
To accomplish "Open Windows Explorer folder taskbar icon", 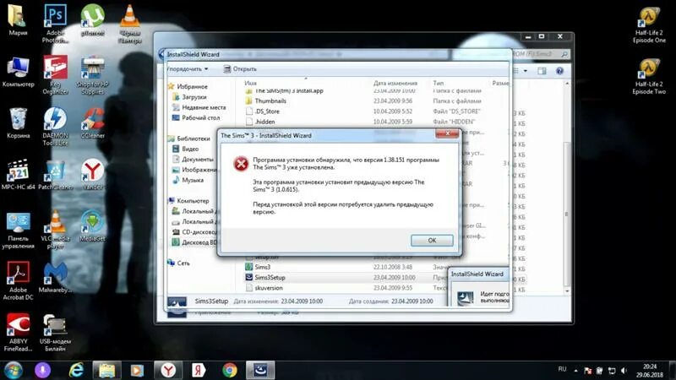I will 106,370.
